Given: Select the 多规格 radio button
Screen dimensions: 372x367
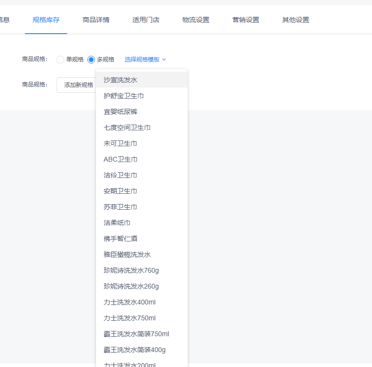Looking at the screenshot, I should click(x=91, y=60).
